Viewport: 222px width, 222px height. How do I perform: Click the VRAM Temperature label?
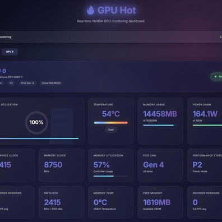[105, 209]
